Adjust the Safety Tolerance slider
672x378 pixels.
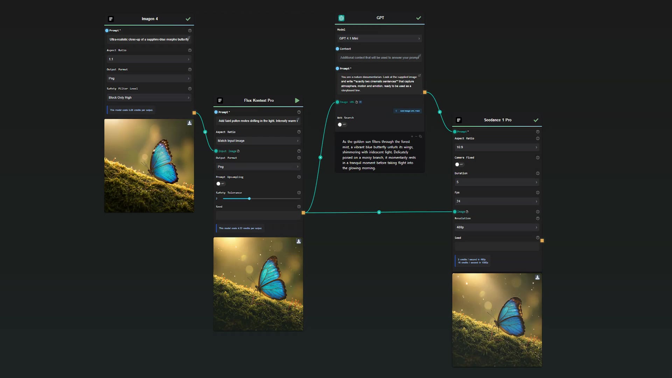[249, 198]
